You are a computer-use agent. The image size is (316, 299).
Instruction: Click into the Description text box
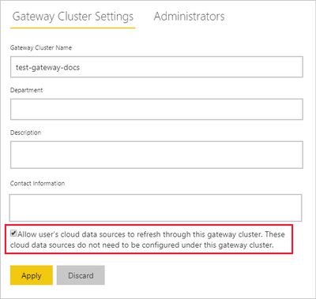point(156,155)
